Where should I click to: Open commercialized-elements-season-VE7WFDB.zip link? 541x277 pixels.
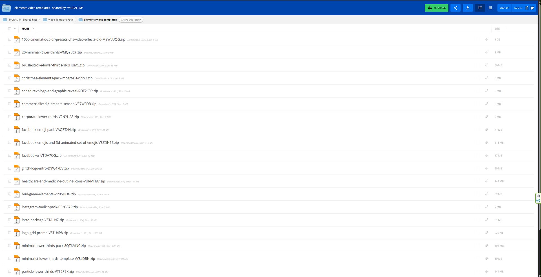[59, 104]
